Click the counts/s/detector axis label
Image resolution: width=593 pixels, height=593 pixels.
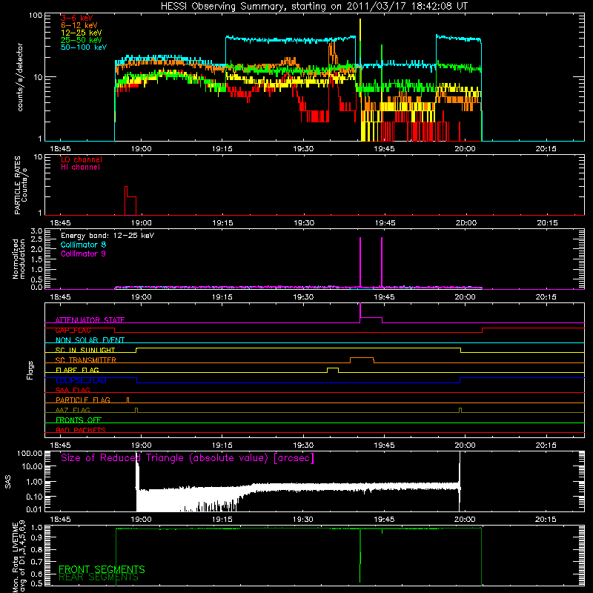[x=20, y=77]
